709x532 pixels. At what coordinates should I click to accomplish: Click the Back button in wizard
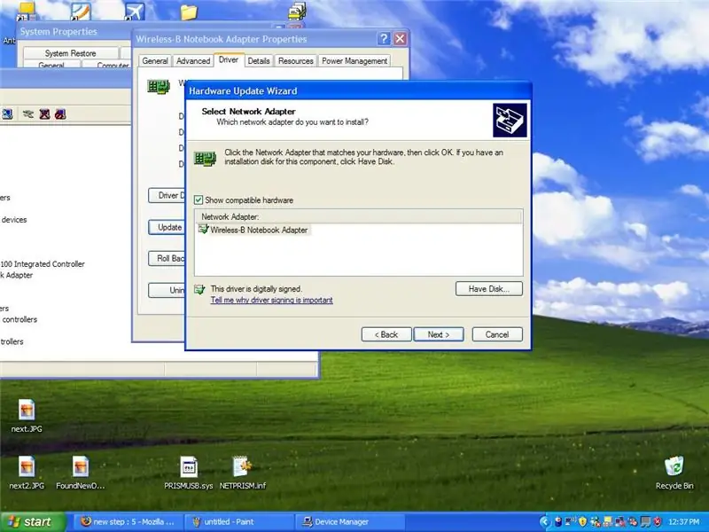pos(386,334)
